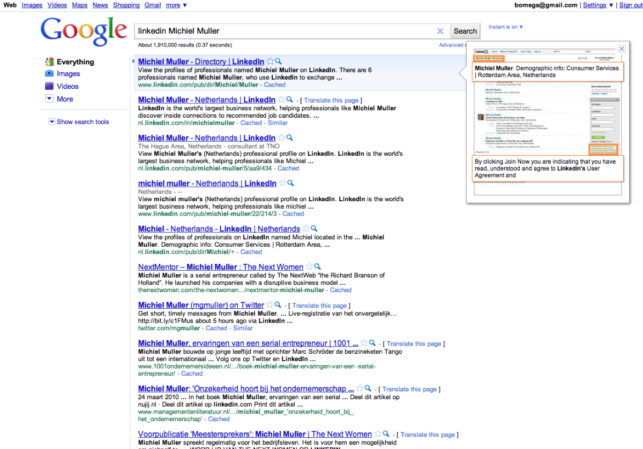Translate the nl.linkedin.com/in/michielmuller result page
The image size is (643, 449).
click(x=331, y=100)
